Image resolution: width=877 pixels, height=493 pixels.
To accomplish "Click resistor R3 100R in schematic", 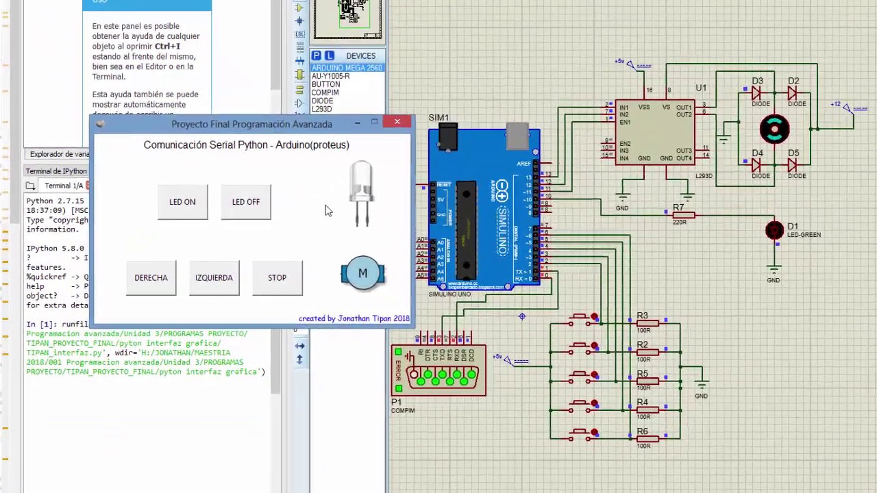I will (647, 323).
